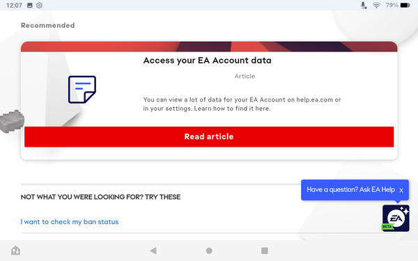Viewport: 418px width, 261px height.
Task: Tap the settings gear in status bar
Action: (39, 6)
